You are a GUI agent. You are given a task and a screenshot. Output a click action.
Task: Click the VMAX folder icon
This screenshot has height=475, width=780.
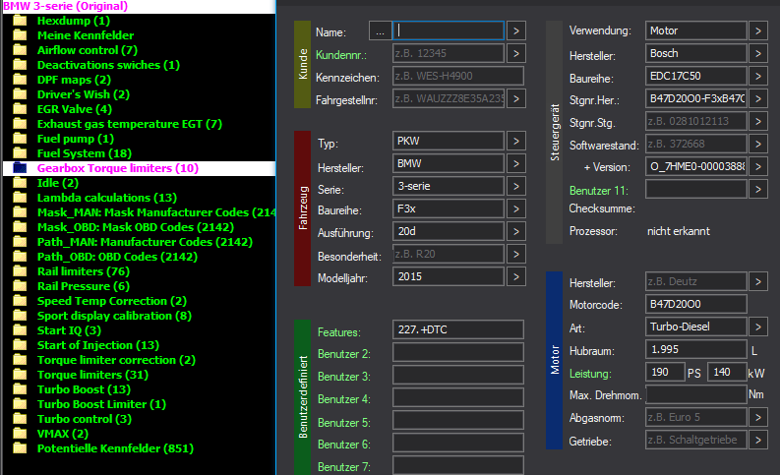[20, 434]
